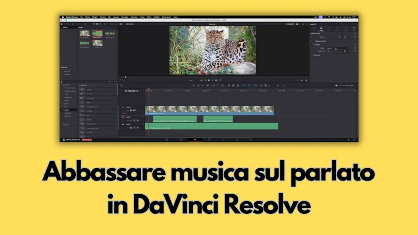Open the Timeline 1 name dropdown above the viewer
The image size is (418, 235).
coord(214,24)
